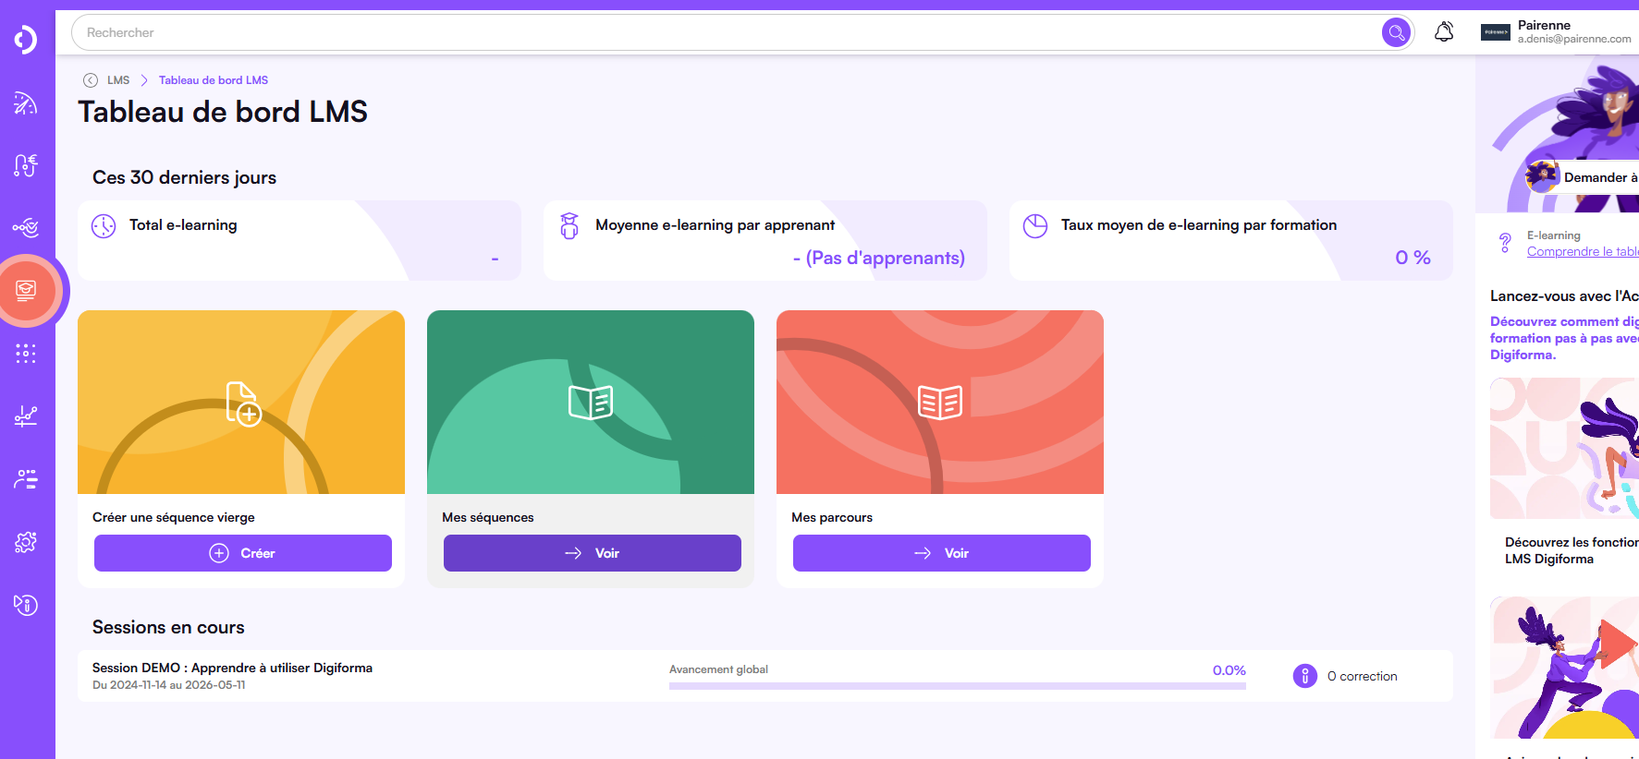Click the book icon on the red card
The height and width of the screenshot is (759, 1639).
click(x=940, y=403)
